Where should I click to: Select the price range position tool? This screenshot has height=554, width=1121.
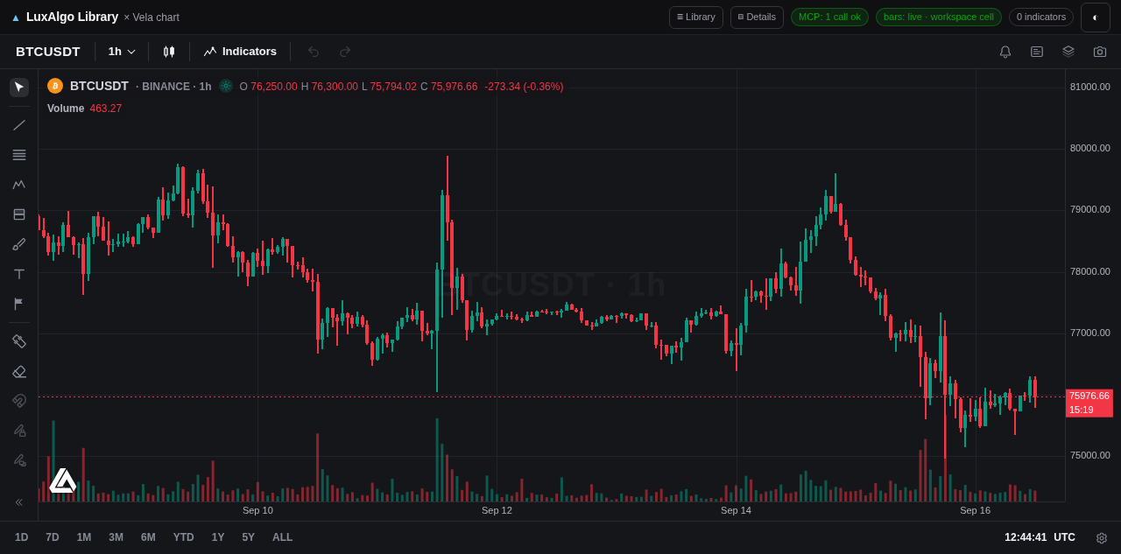pyautogui.click(x=19, y=214)
